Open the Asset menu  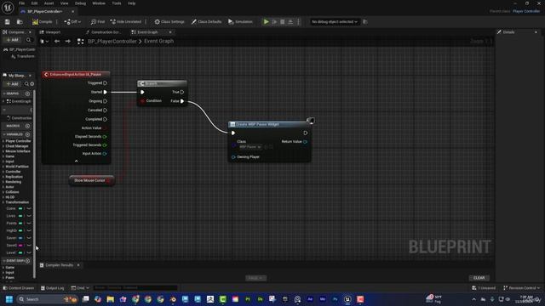click(49, 3)
